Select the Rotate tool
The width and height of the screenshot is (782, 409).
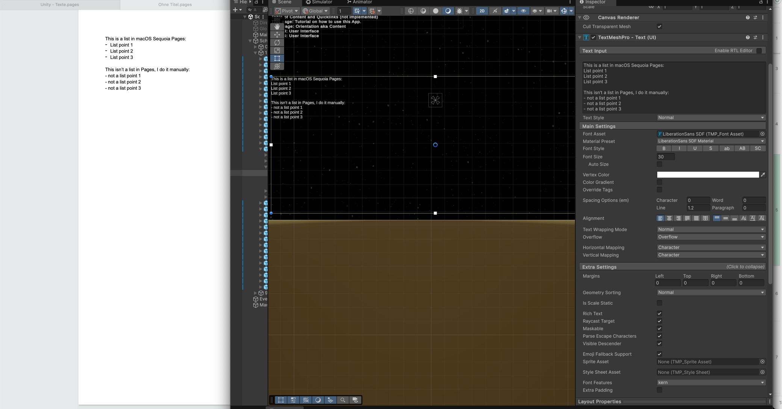click(277, 43)
